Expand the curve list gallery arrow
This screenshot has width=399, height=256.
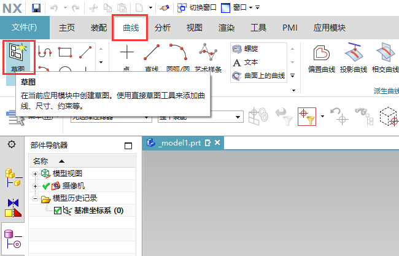(293, 76)
